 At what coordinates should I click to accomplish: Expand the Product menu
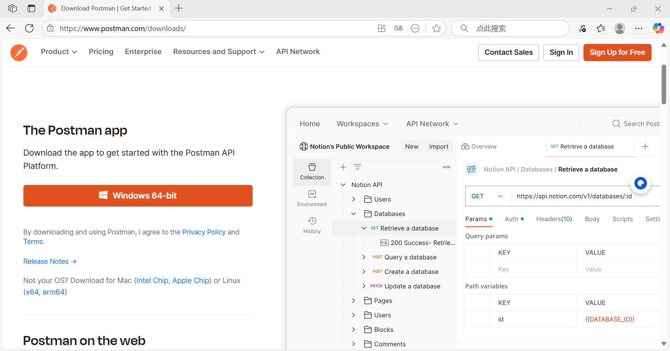[59, 52]
